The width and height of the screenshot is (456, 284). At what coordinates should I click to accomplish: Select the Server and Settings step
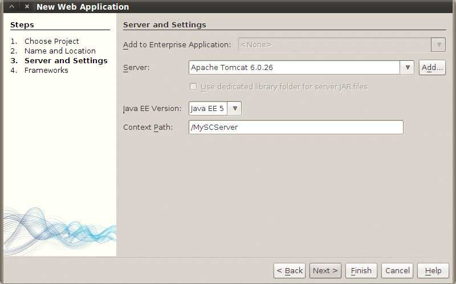point(66,60)
